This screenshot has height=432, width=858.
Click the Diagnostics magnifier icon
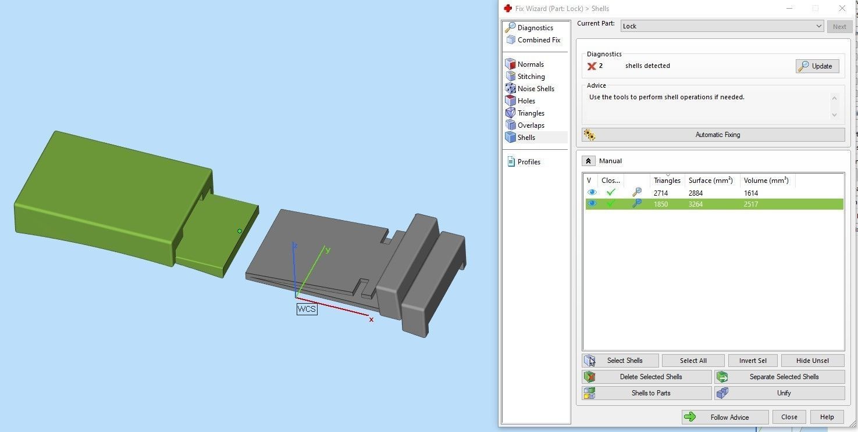pyautogui.click(x=510, y=27)
